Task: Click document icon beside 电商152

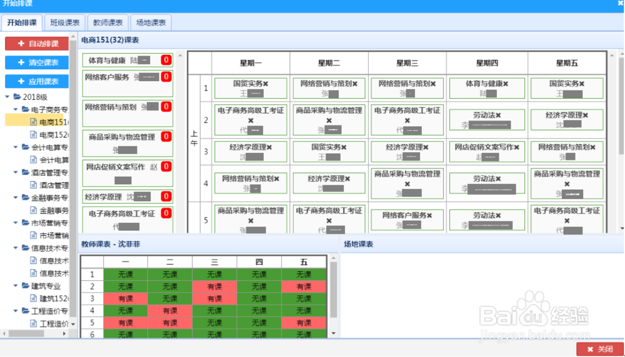Action: point(34,135)
